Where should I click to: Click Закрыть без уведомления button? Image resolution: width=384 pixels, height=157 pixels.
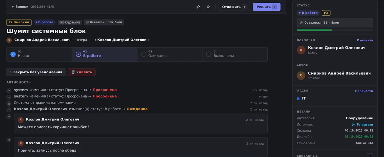[x=36, y=72]
